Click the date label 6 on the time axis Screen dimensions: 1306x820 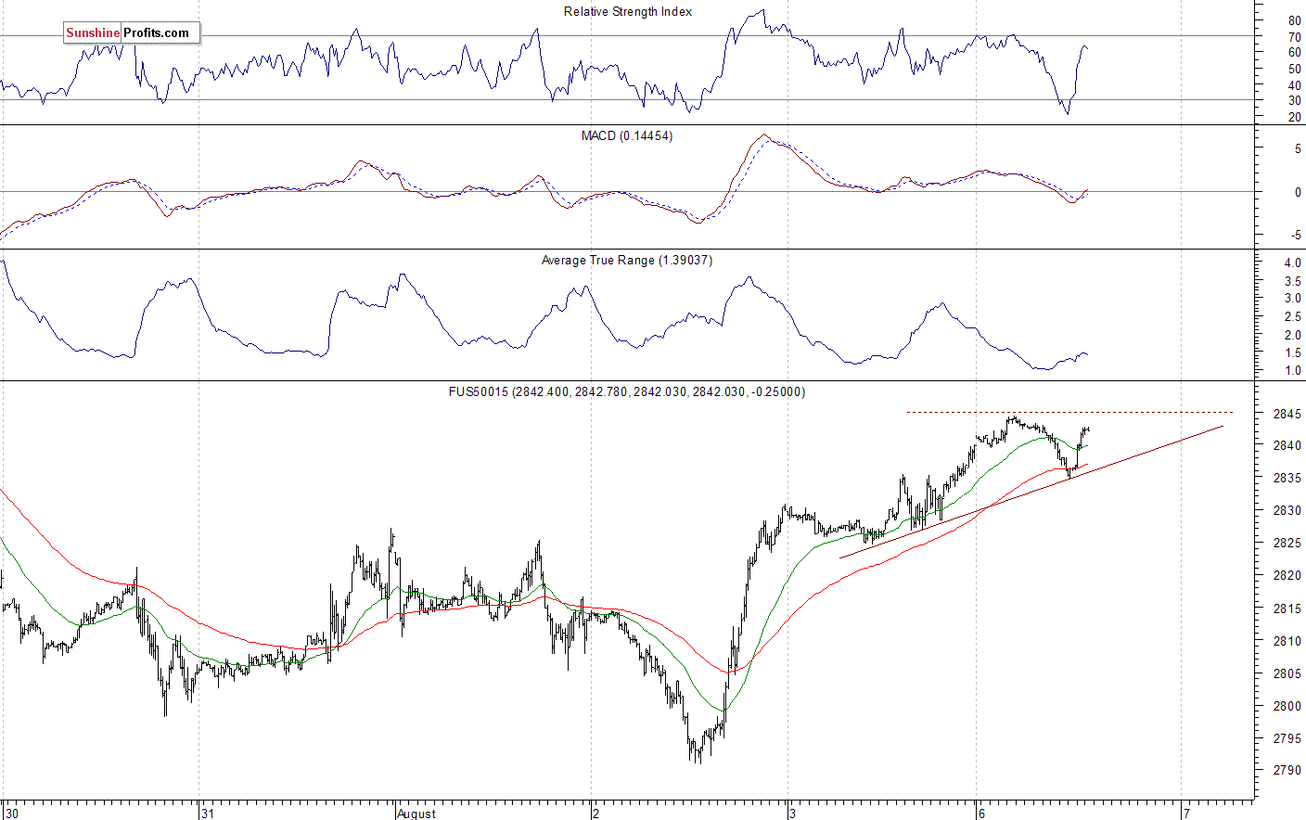coord(981,814)
